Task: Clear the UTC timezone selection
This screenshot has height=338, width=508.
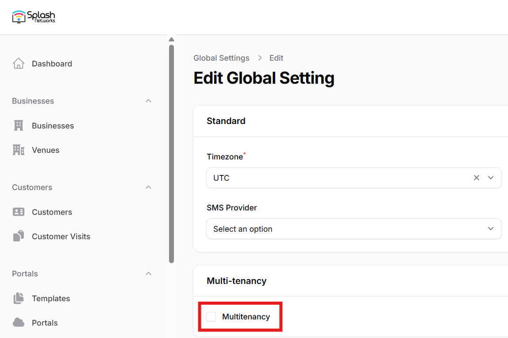Action: click(x=477, y=178)
